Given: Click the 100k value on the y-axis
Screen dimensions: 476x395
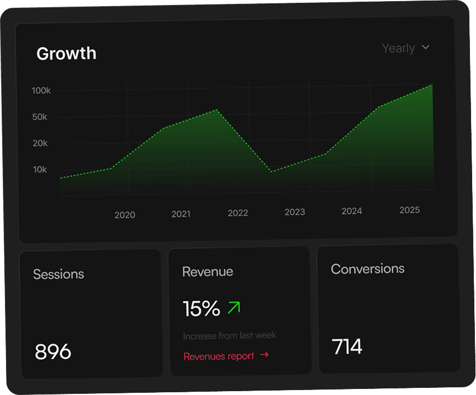Looking at the screenshot, I should [41, 91].
